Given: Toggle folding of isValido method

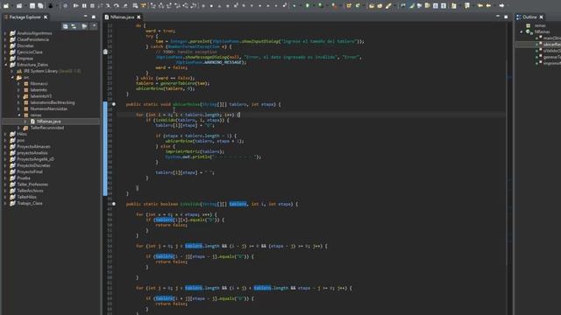Looking at the screenshot, I should 114,204.
